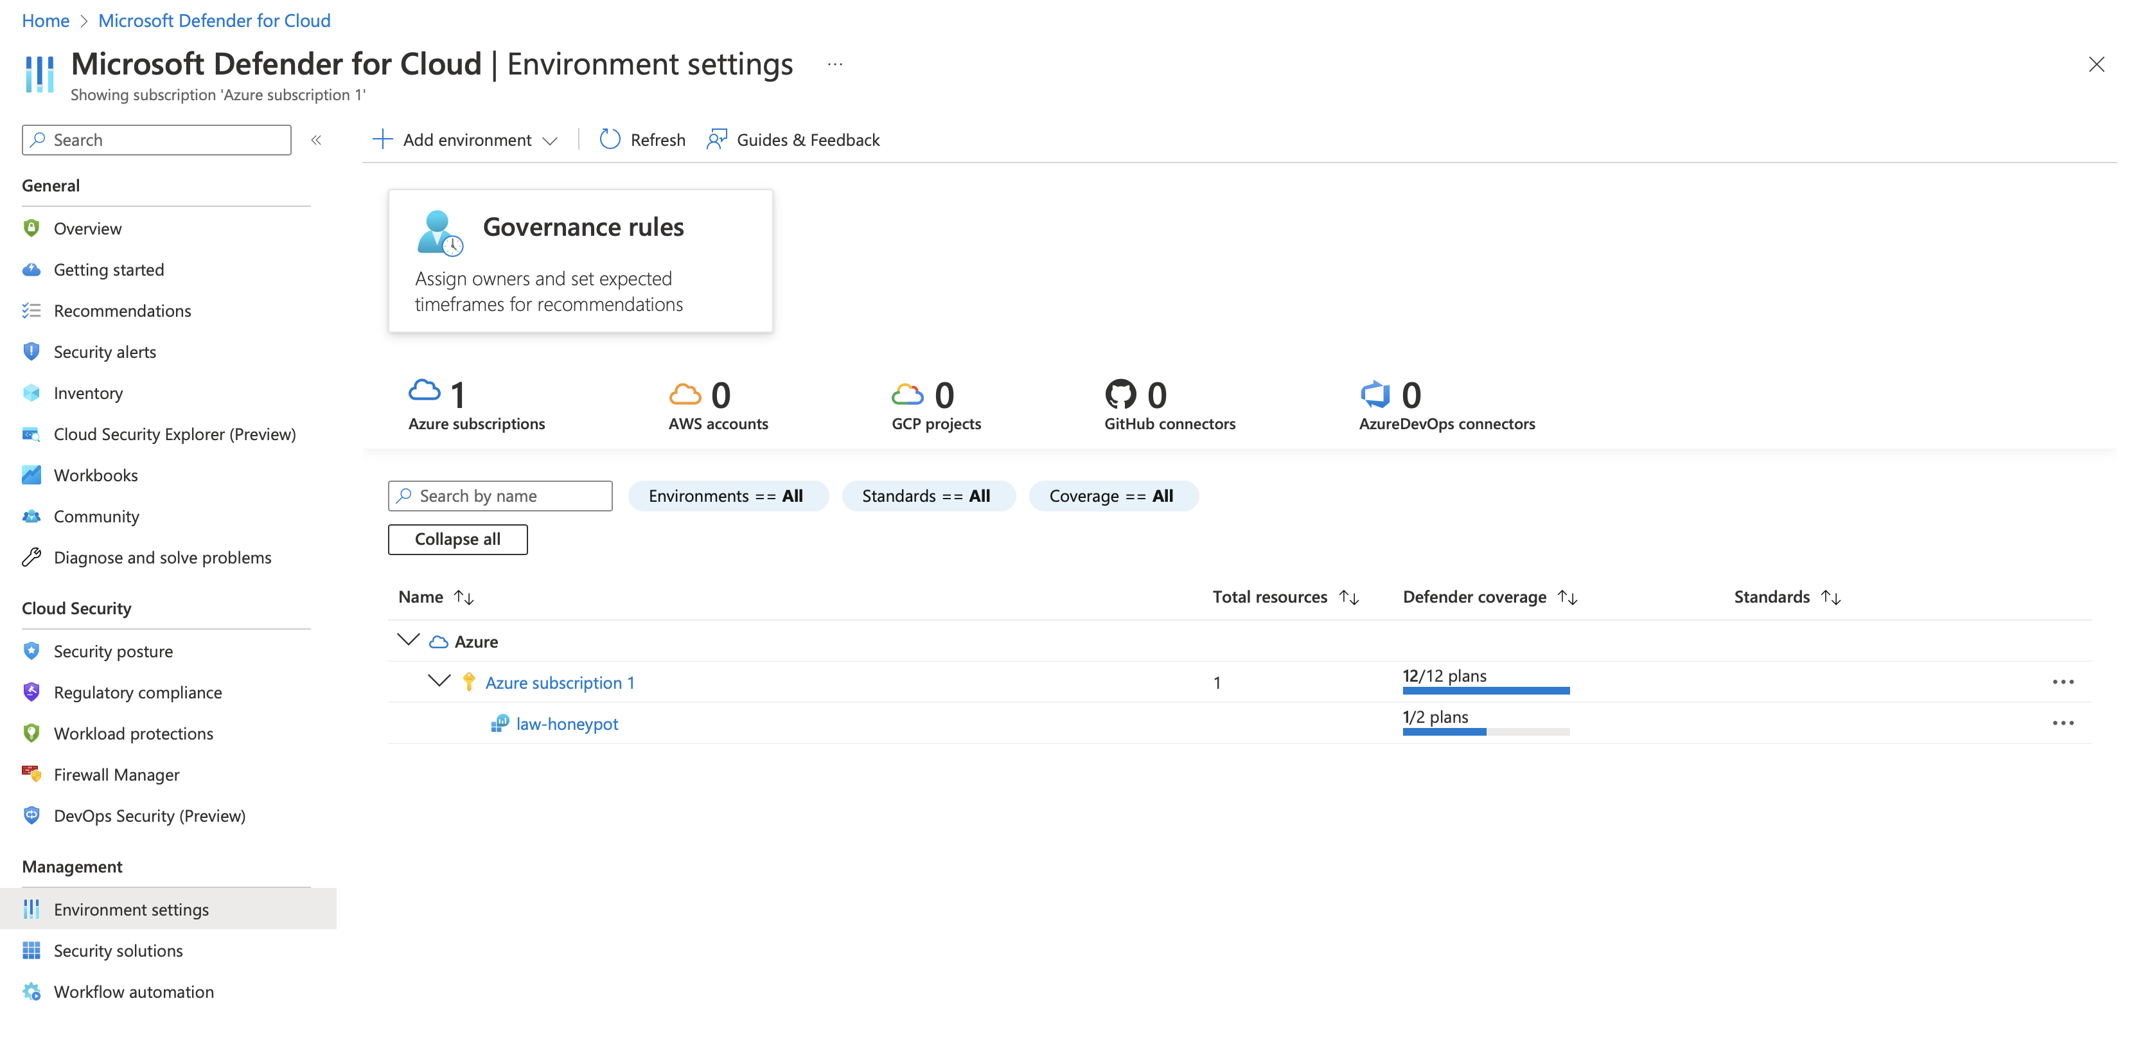
Task: Click the Security solutions grid icon
Action: [31, 950]
